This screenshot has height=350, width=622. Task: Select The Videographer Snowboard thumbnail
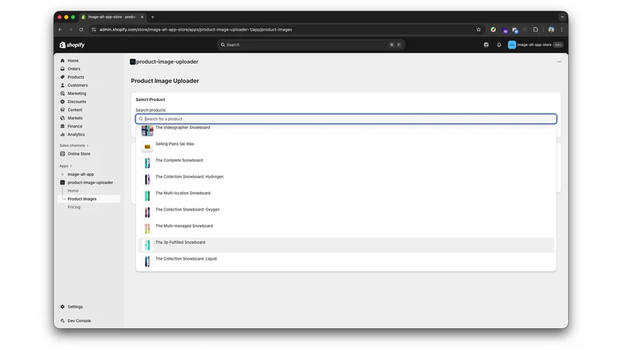(x=147, y=130)
